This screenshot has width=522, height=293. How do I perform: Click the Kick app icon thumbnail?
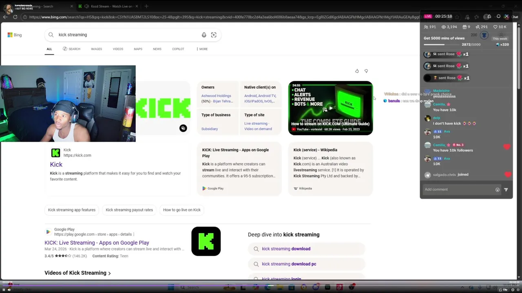coord(206,241)
